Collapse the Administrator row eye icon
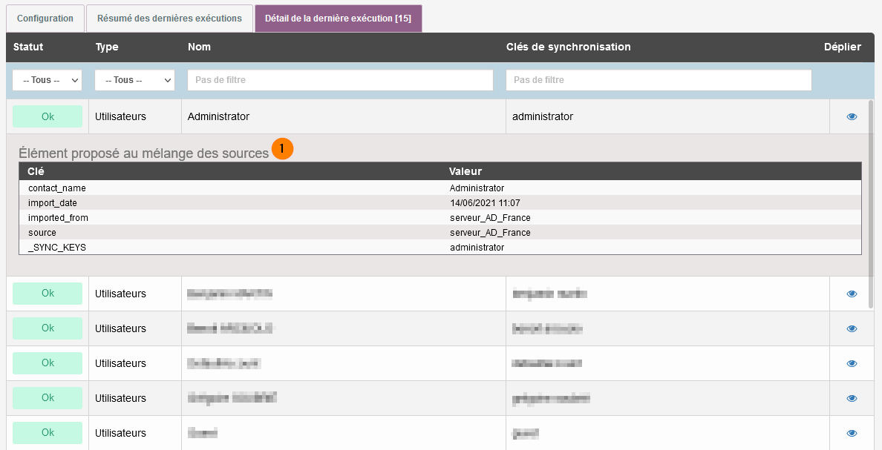Screen dimensions: 882x450 coord(852,116)
